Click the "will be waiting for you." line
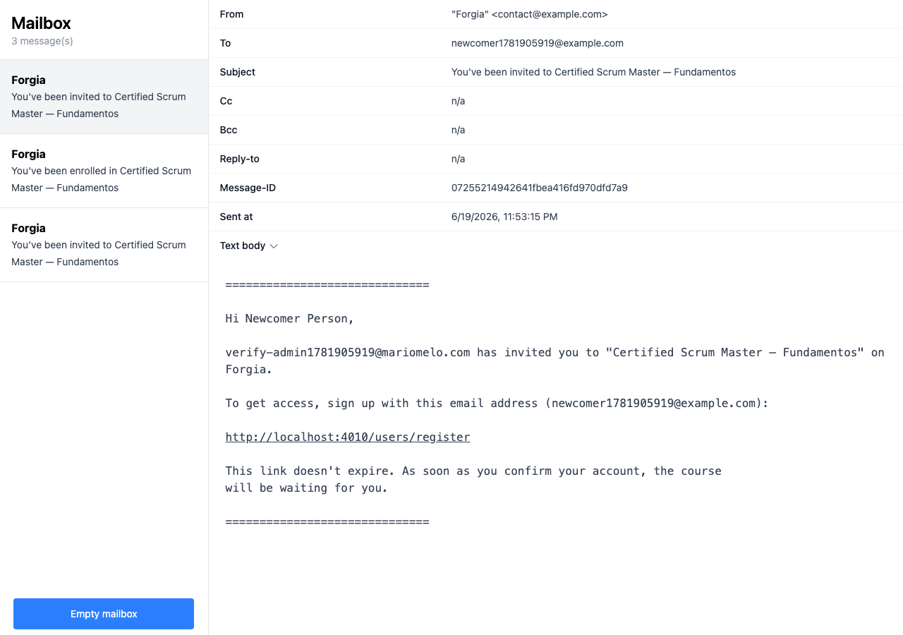903x635 pixels. coord(307,488)
